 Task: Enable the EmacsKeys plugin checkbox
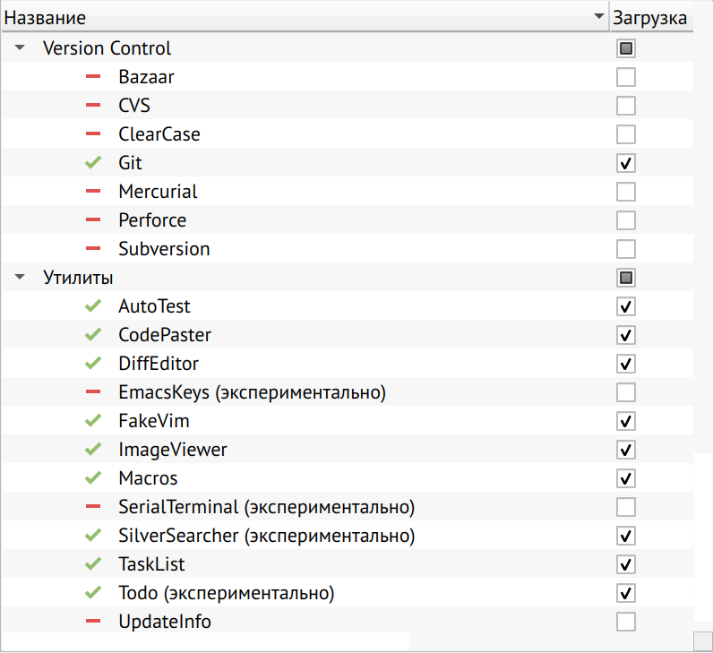(626, 392)
